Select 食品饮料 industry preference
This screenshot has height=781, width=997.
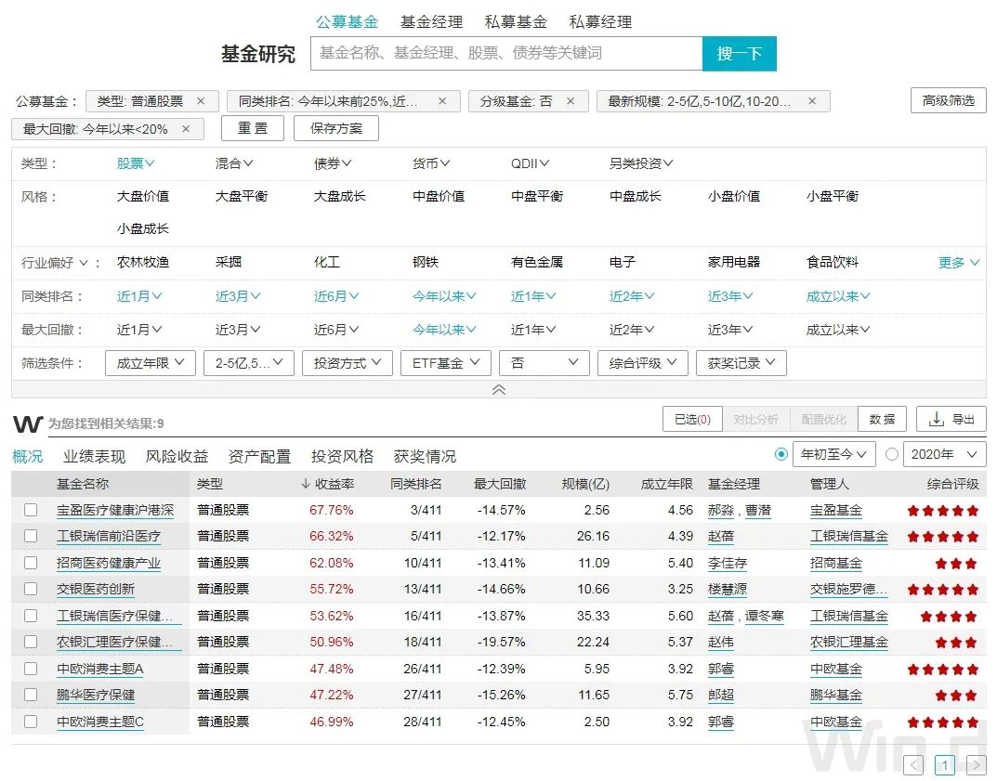tap(833, 263)
